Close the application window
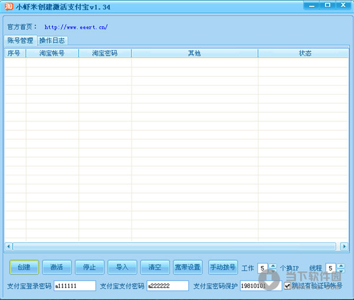 pos(343,5)
